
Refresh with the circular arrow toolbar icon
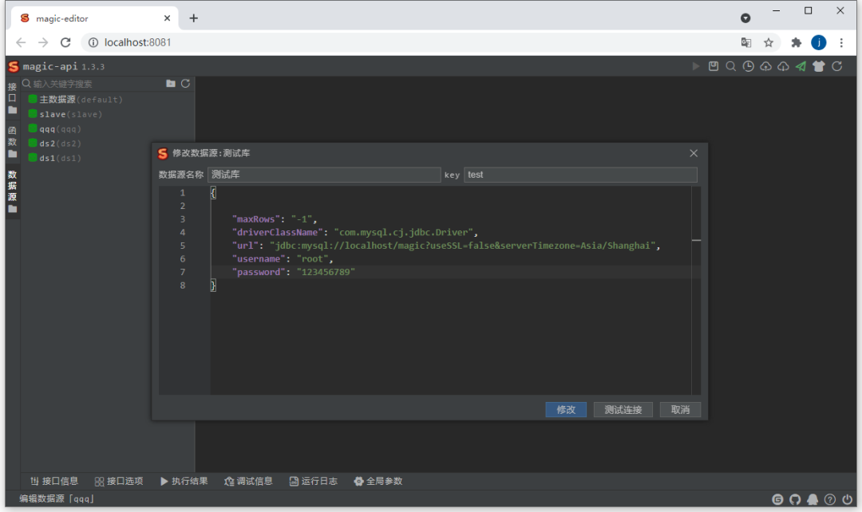pyautogui.click(x=836, y=66)
